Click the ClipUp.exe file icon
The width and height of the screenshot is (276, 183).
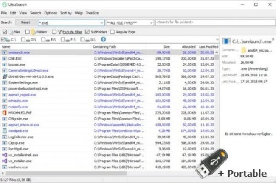pyautogui.click(x=4, y=143)
